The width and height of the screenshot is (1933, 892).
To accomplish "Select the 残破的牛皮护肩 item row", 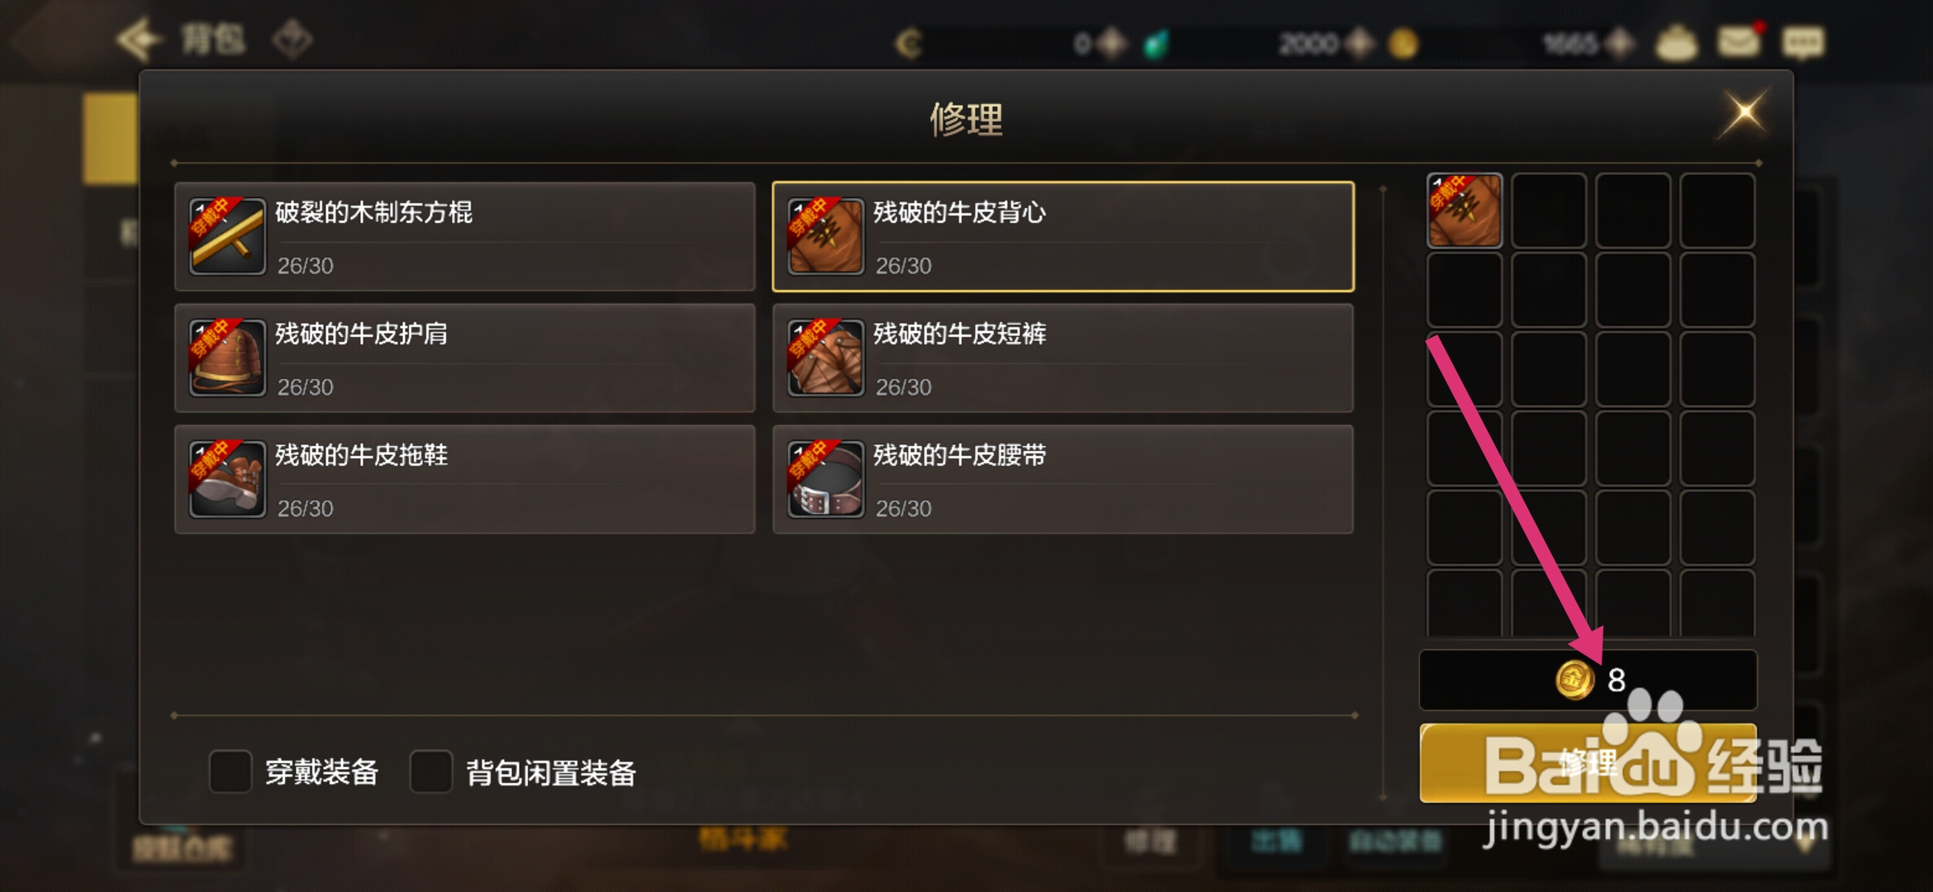I will [465, 358].
